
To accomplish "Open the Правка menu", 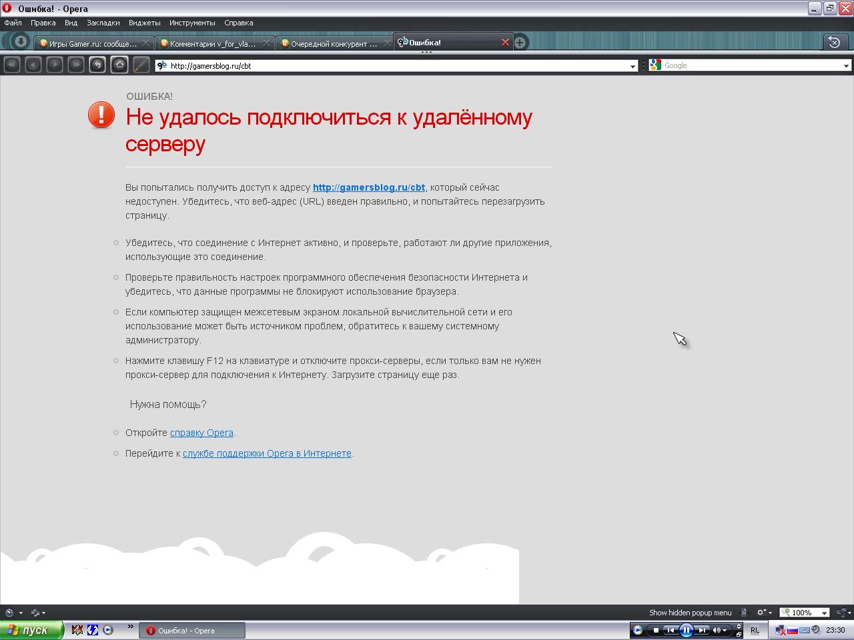I will pos(43,23).
